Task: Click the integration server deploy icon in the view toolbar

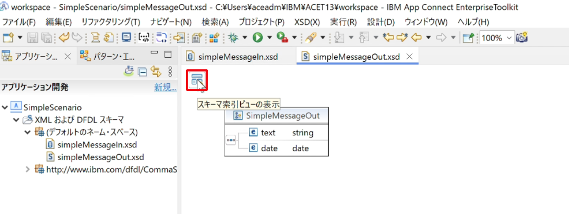Action: [x=129, y=71]
